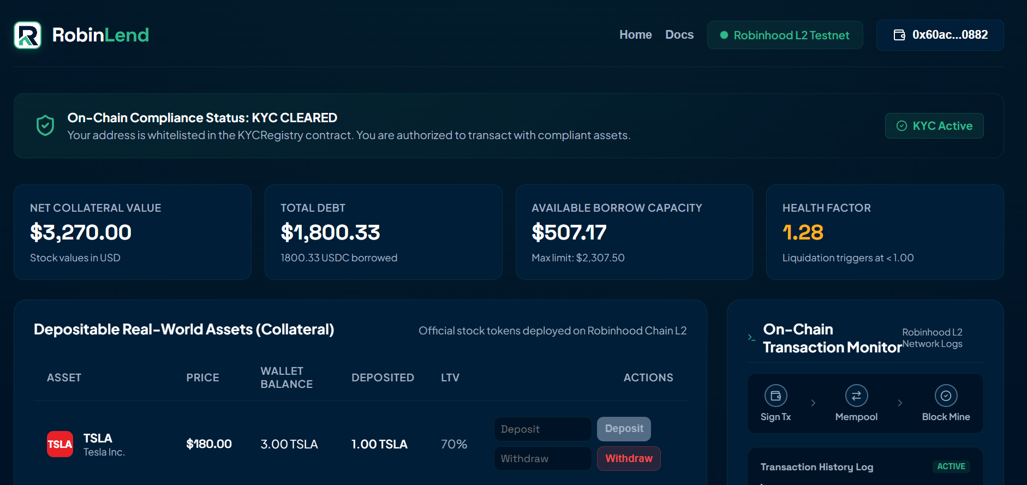Open the 0x60ac...0882 wallet account menu
Screen dimensions: 1027x485
pos(940,35)
